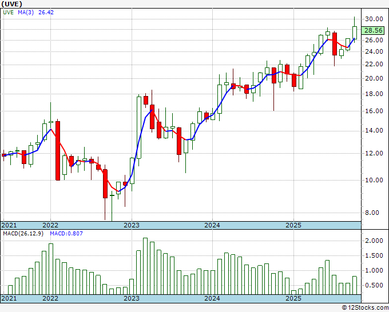Click 2025 on the MACD timeline
Screen dimensions: 389x312
tap(293, 298)
